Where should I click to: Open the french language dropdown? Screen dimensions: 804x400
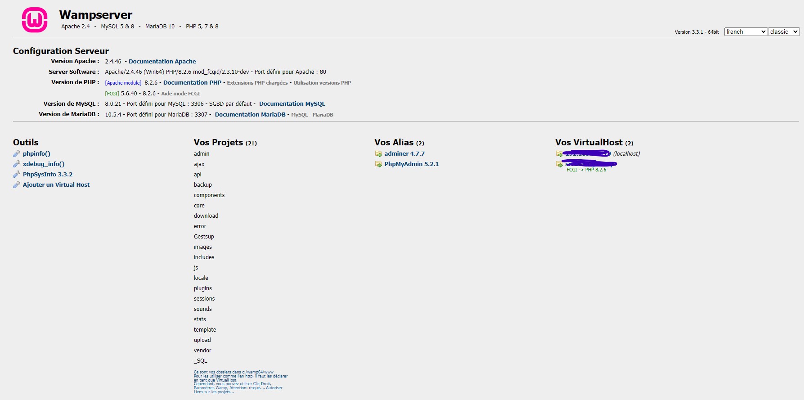pyautogui.click(x=746, y=32)
